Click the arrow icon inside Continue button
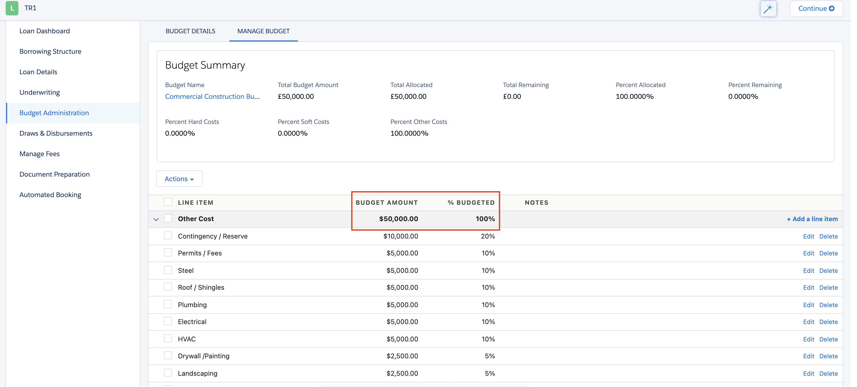Viewport: 857px width, 387px height. click(831, 9)
